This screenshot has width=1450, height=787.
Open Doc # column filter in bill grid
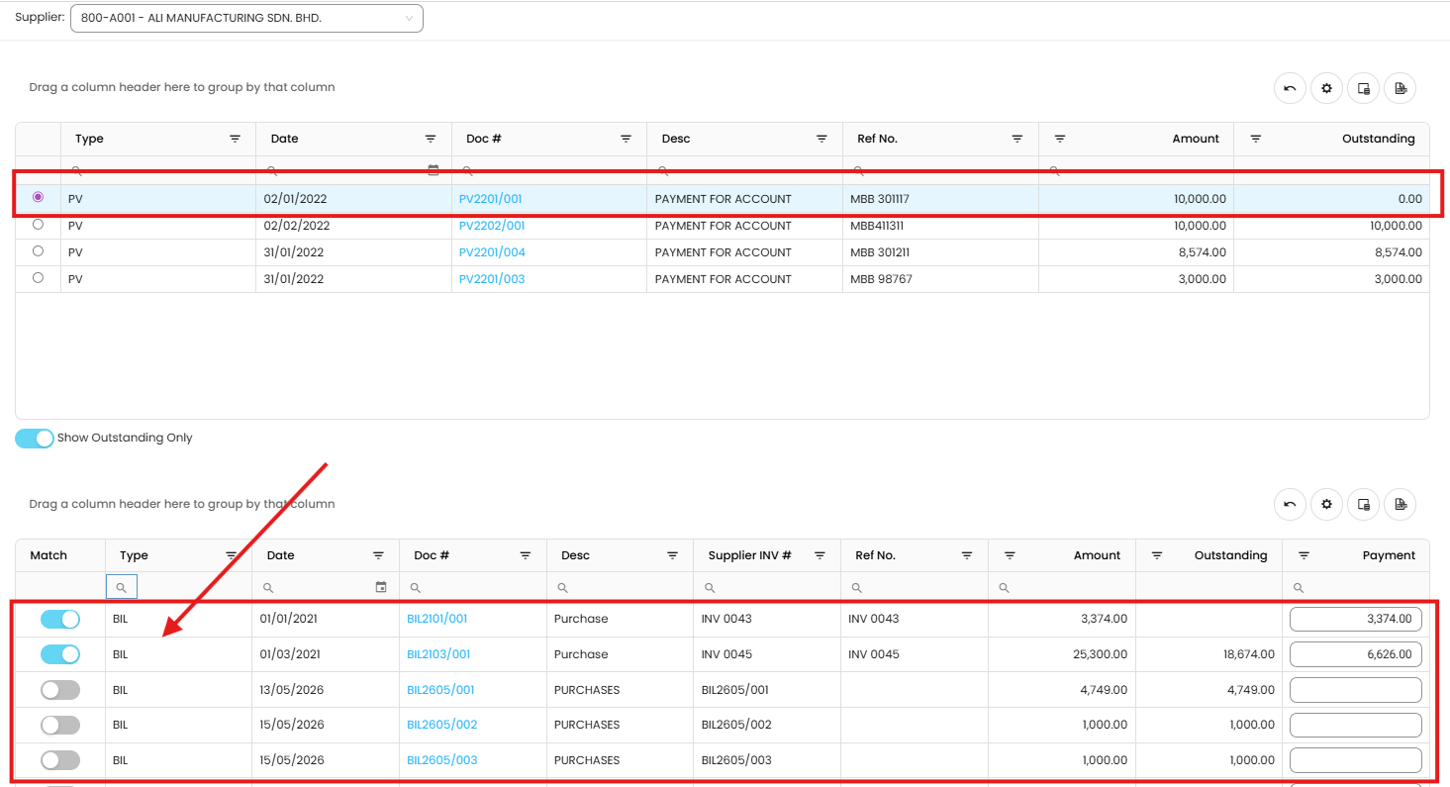coord(525,555)
